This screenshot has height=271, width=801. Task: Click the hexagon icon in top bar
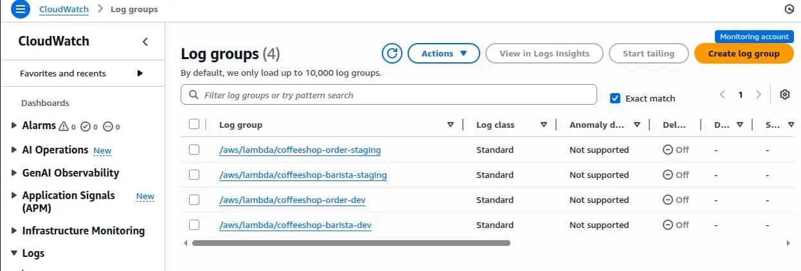coord(789,9)
